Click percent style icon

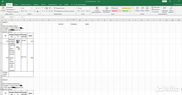pos(82,11)
